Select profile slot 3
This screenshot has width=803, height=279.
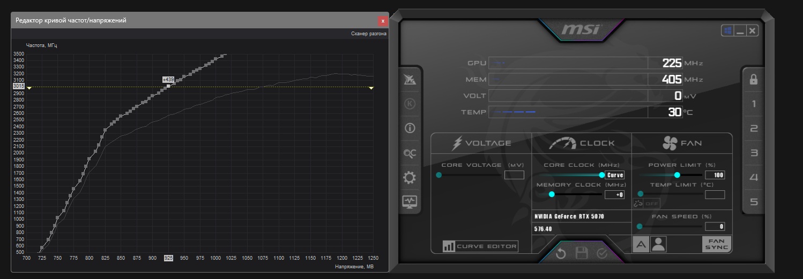[754, 153]
